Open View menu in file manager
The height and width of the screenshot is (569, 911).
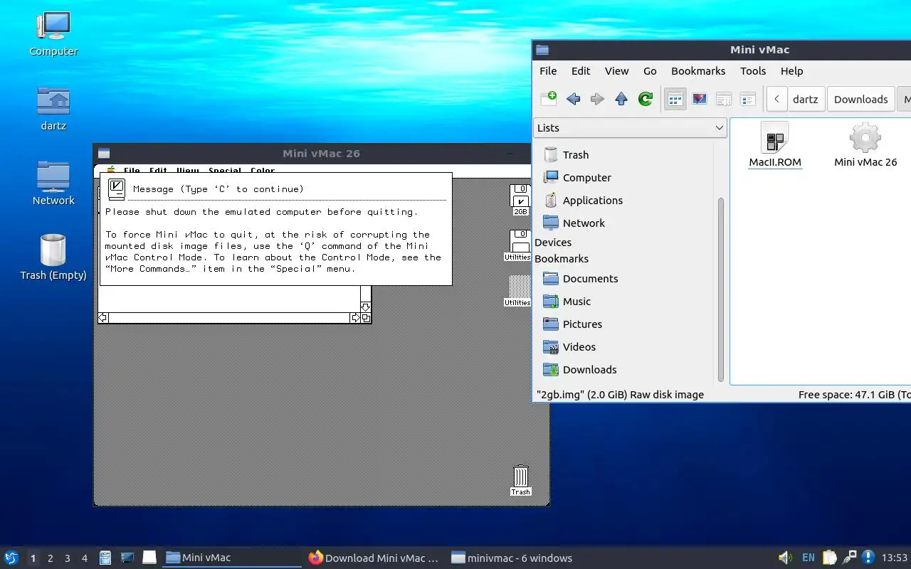(616, 71)
